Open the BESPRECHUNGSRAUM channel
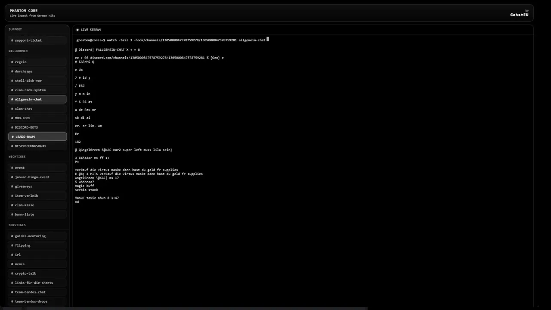The image size is (551, 310). [x=37, y=146]
